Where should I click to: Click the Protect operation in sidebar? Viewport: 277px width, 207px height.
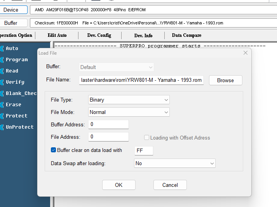pos(16,116)
